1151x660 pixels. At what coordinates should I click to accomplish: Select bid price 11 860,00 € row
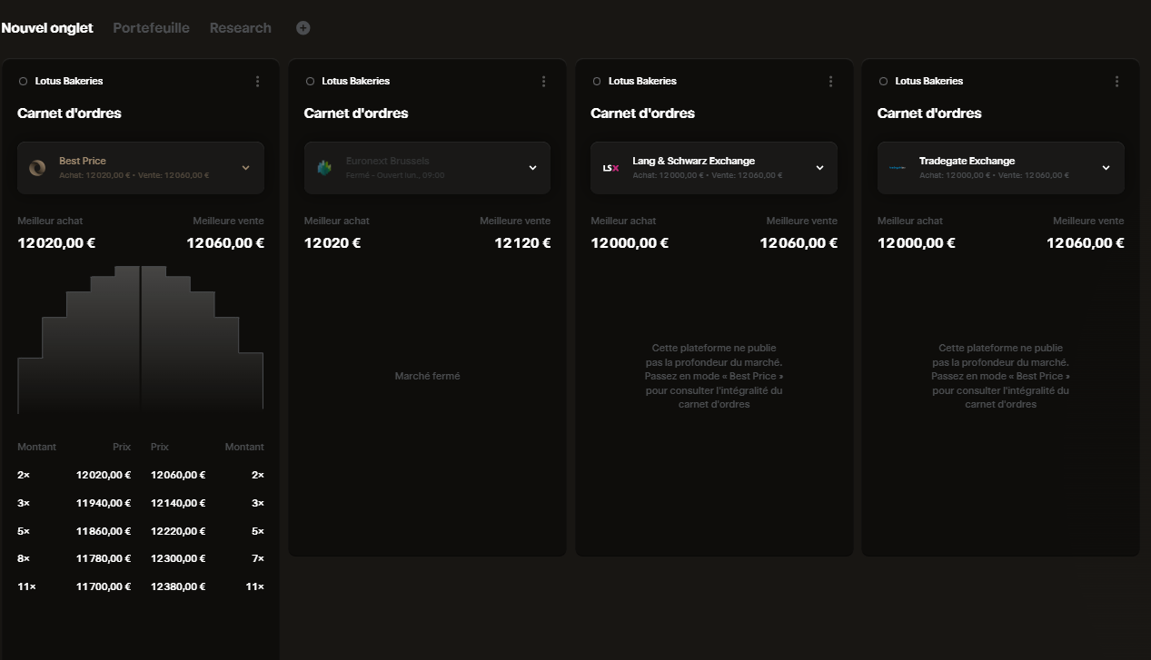click(x=74, y=531)
